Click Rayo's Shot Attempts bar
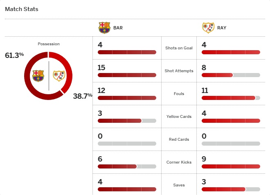The height and width of the screenshot is (195, 270). [x=231, y=75]
